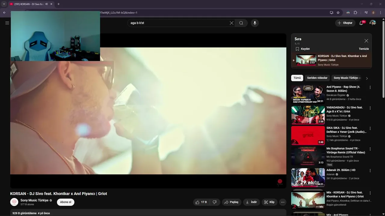Open the YouTube hamburger guide menu
The width and height of the screenshot is (385, 216).
coord(7,23)
